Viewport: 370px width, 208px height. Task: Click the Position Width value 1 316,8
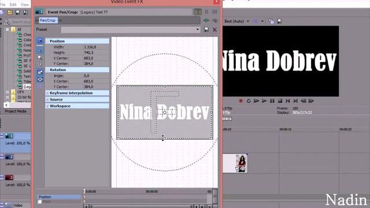coord(90,47)
